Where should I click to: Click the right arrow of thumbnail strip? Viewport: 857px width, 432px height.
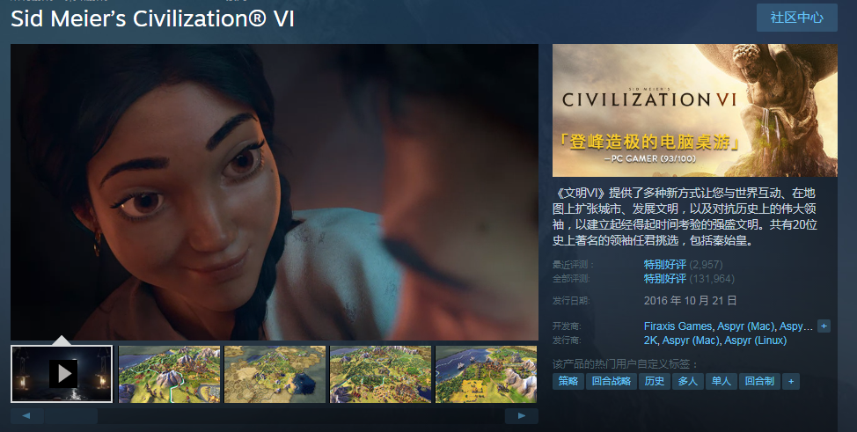522,415
